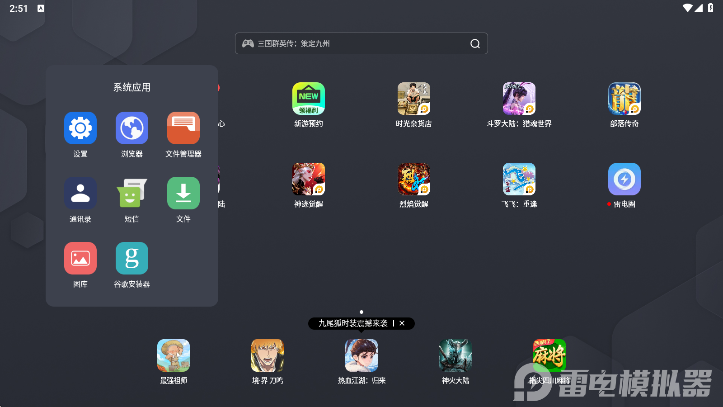Launch 指尖四川麻将 from the dock
This screenshot has height=407, width=723.
(x=549, y=355)
